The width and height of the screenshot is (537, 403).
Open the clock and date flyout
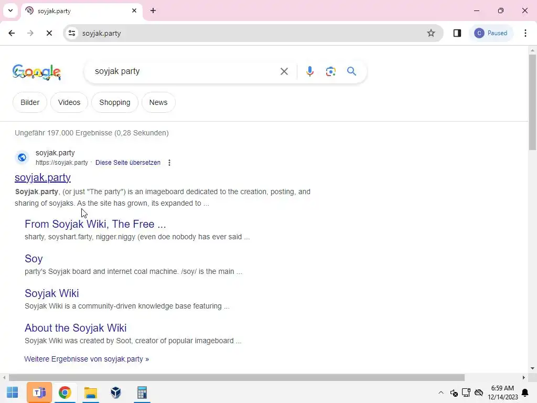[x=502, y=393]
